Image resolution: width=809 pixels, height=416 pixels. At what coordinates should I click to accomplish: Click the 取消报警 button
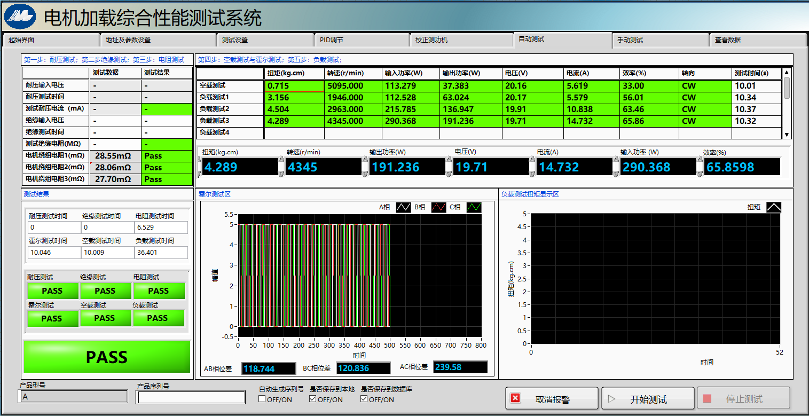pyautogui.click(x=552, y=399)
